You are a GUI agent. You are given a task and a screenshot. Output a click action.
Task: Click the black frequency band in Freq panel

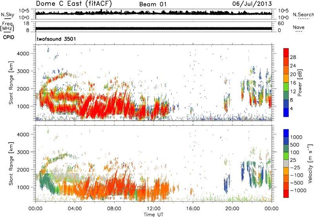pyautogui.click(x=153, y=29)
